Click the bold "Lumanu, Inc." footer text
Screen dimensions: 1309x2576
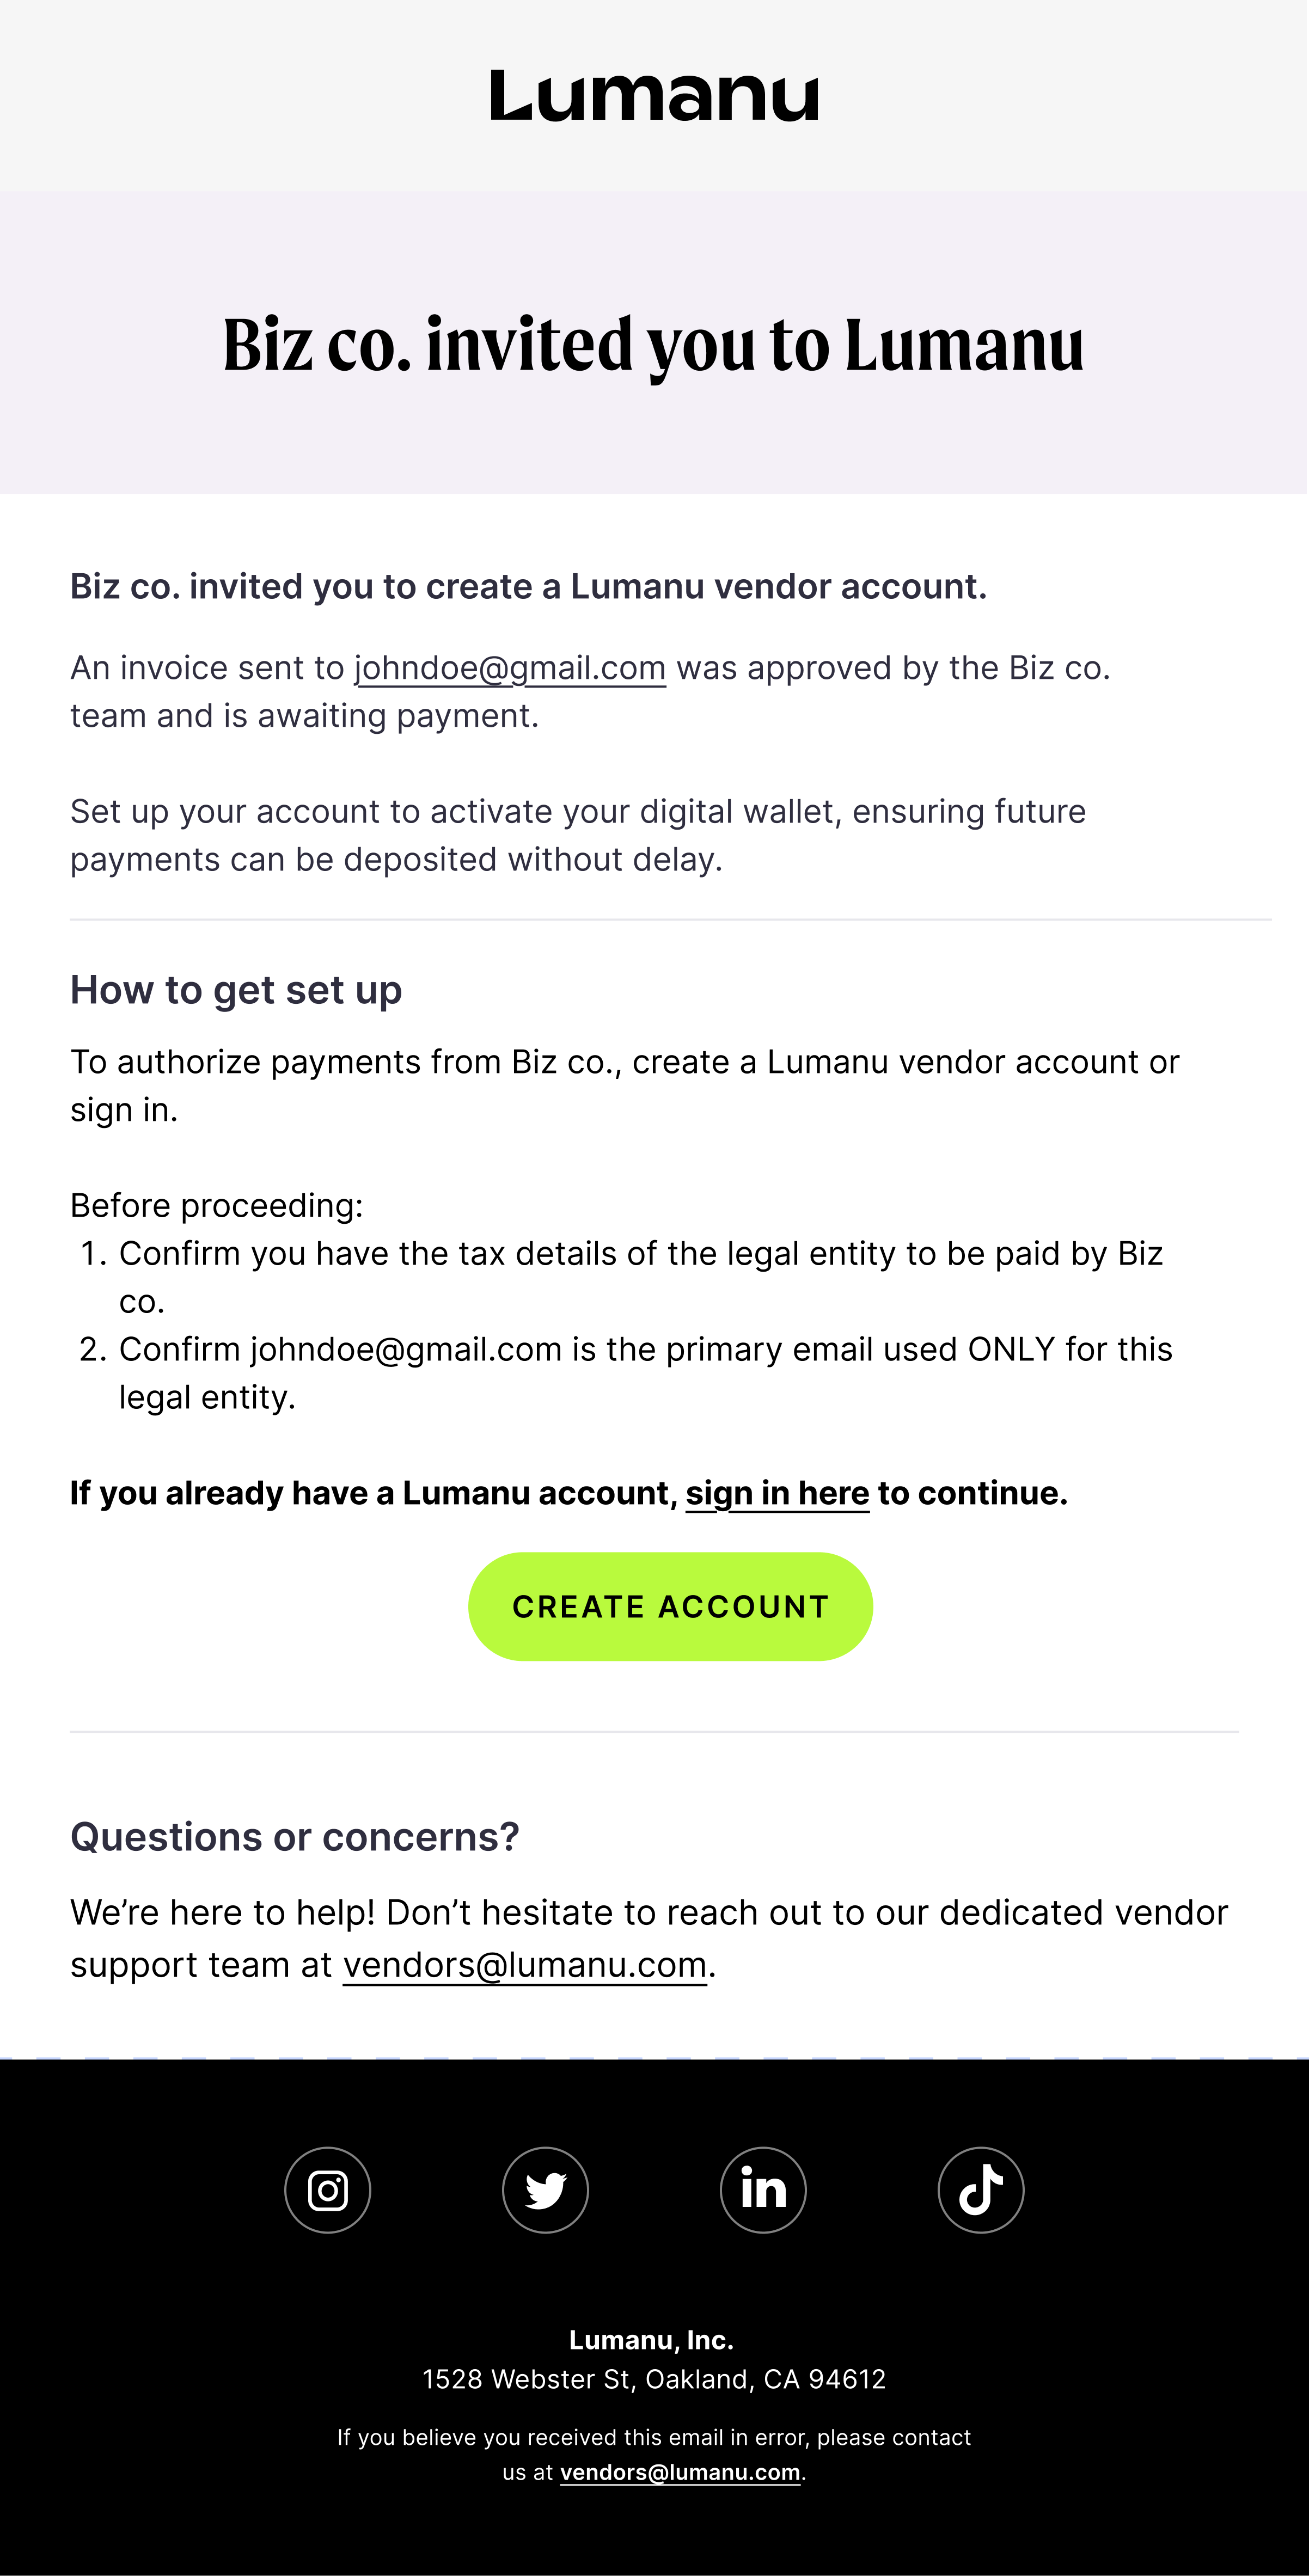coord(652,2340)
